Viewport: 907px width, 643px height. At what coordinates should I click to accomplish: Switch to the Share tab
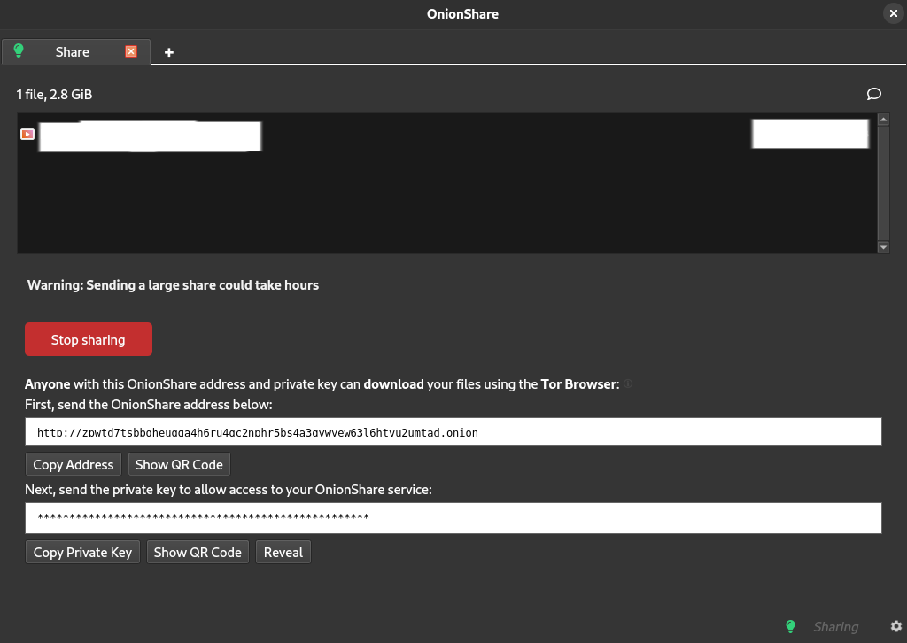(x=73, y=52)
